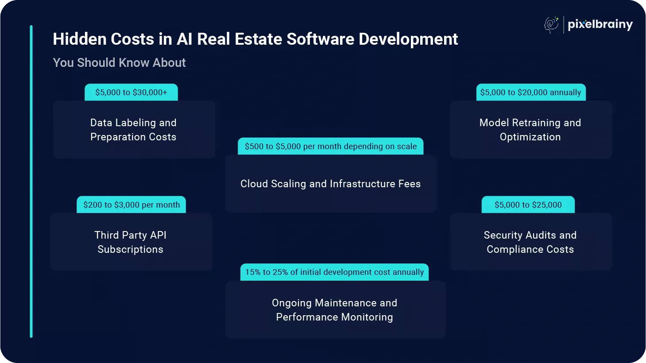Click the teal vertical accent bar

tap(31, 181)
